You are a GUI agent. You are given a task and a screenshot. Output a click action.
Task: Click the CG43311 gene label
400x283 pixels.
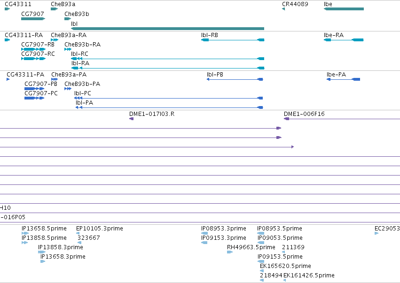click(18, 4)
